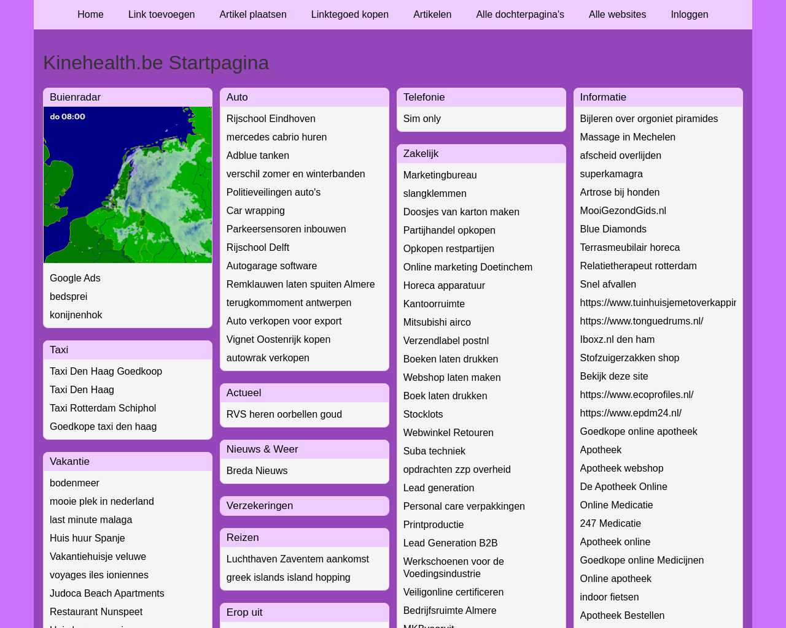Open Goedkope taxi den haag link
The image size is (786, 628).
pyautogui.click(x=103, y=427)
